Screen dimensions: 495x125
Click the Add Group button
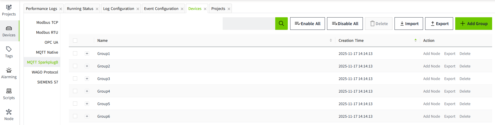(x=474, y=24)
